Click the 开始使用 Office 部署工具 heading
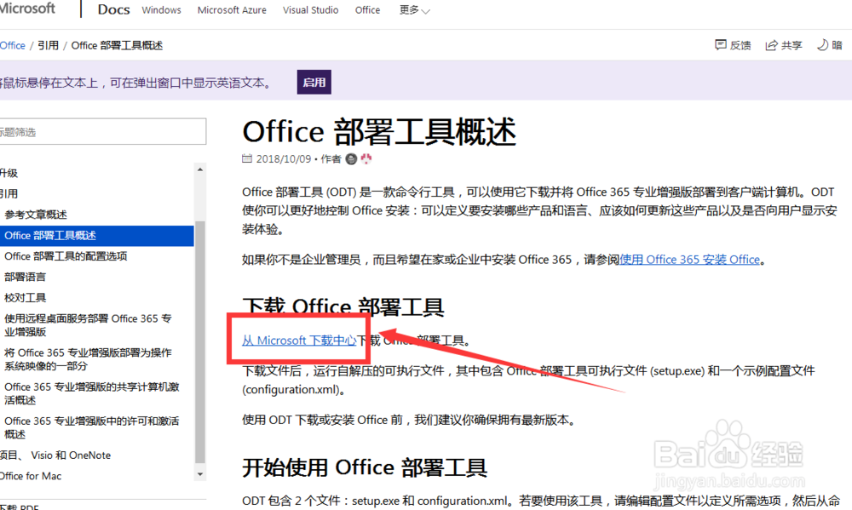 [x=365, y=467]
